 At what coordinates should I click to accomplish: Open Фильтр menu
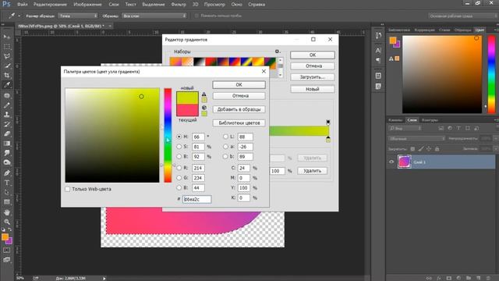click(179, 5)
